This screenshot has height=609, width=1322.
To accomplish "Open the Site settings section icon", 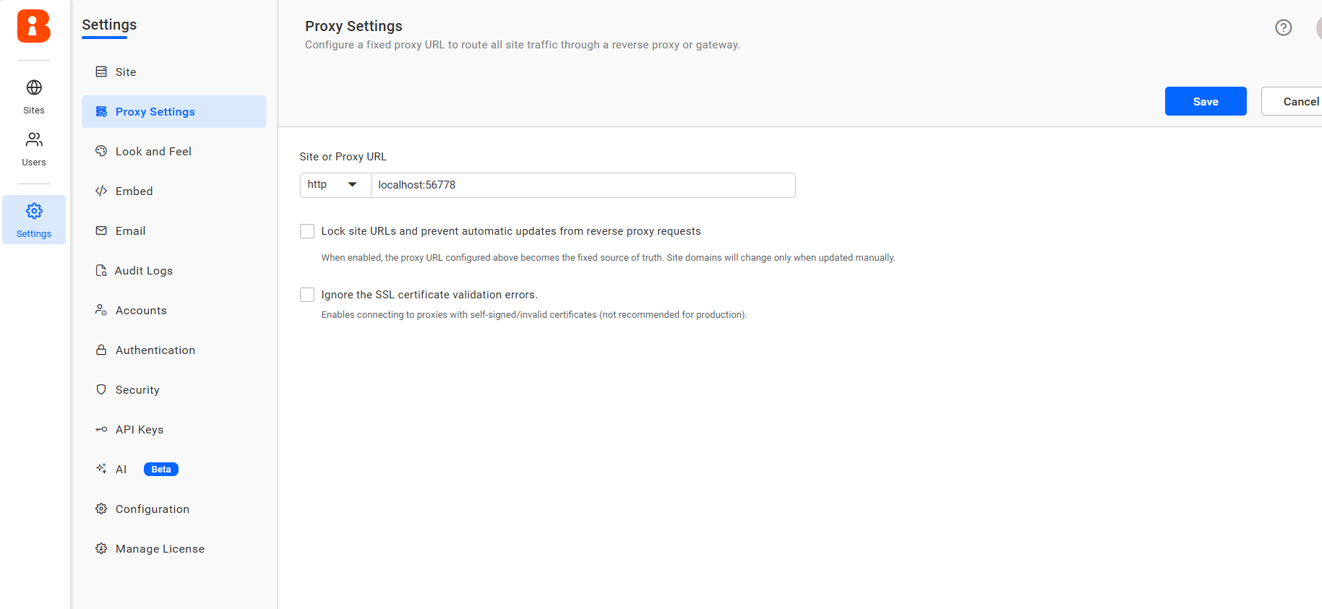I will [101, 72].
